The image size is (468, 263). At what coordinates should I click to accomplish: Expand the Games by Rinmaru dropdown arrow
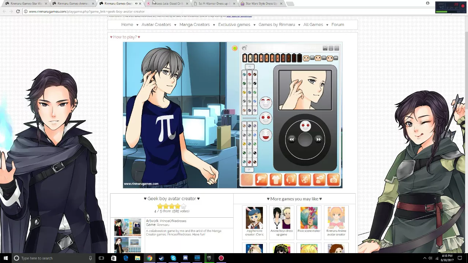click(299, 25)
